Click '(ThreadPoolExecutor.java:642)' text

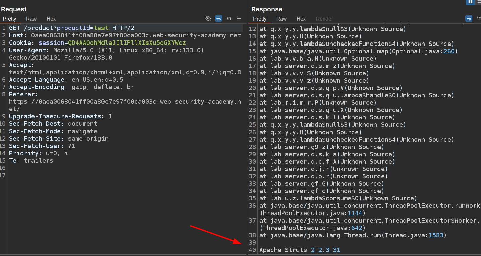point(313,228)
